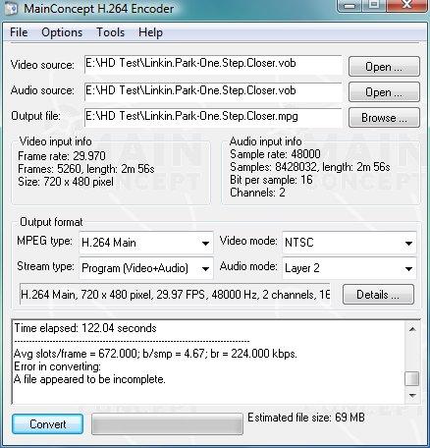Click 'Samples: 8428032' audio info line
This screenshot has width=430, height=448.
[310, 167]
